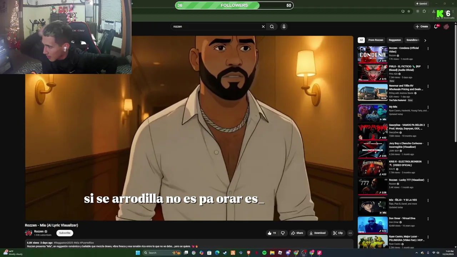This screenshot has height=257, width=457.
Task: Open options menu for Newmar and Tiffin RV video
Action: (428, 86)
